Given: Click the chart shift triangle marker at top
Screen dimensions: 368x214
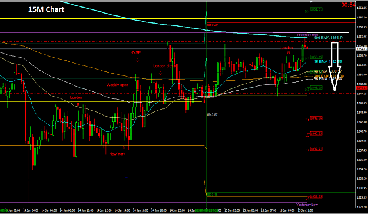Looking at the screenshot, I should coord(311,2).
